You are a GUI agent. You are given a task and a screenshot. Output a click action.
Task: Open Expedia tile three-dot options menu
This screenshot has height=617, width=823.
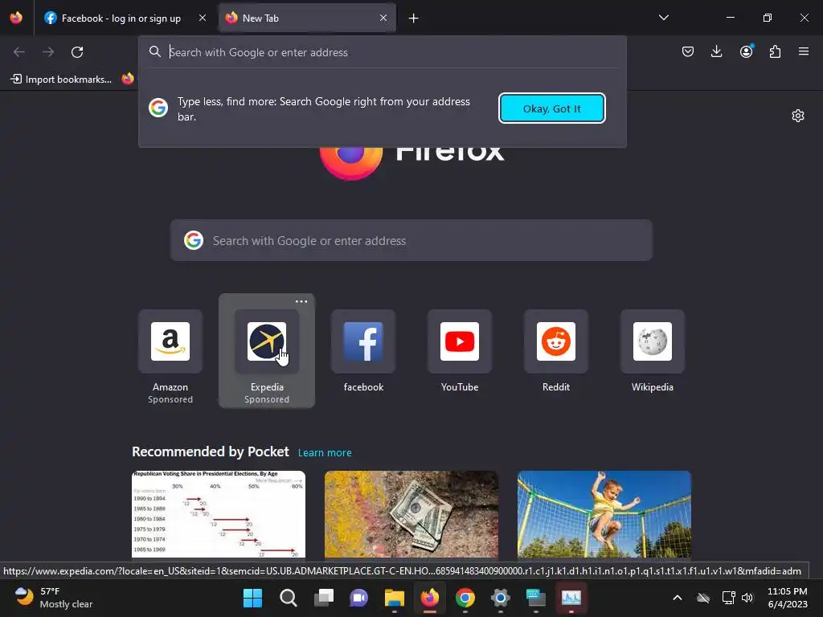[301, 302]
